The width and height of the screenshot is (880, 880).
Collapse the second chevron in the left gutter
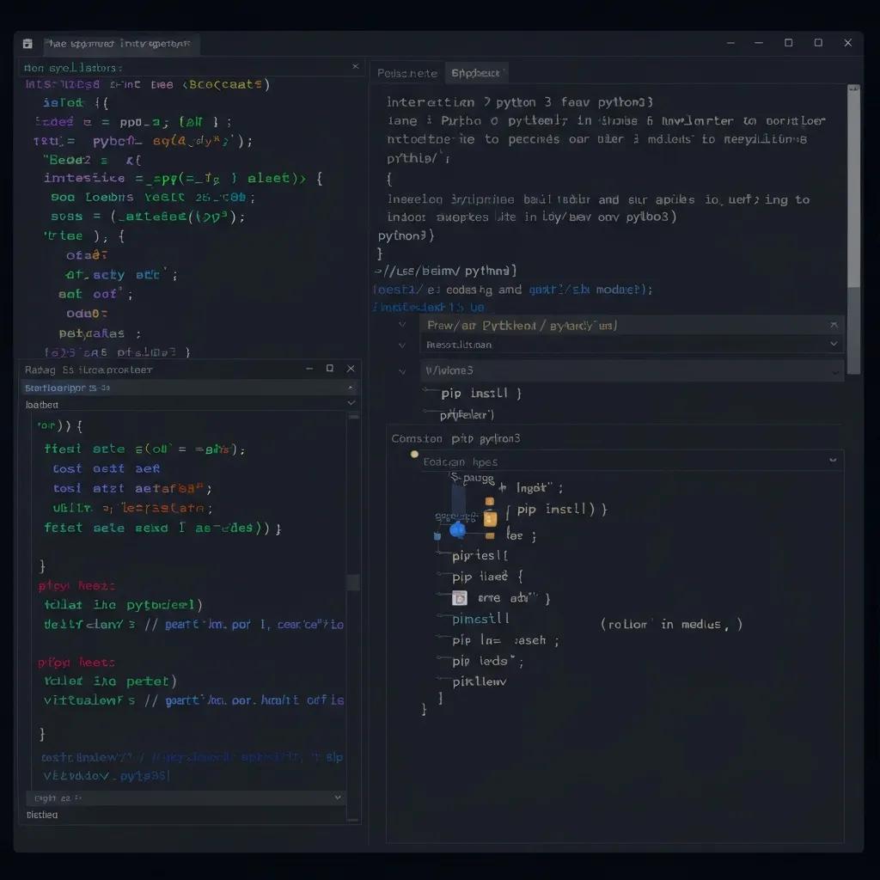402,345
